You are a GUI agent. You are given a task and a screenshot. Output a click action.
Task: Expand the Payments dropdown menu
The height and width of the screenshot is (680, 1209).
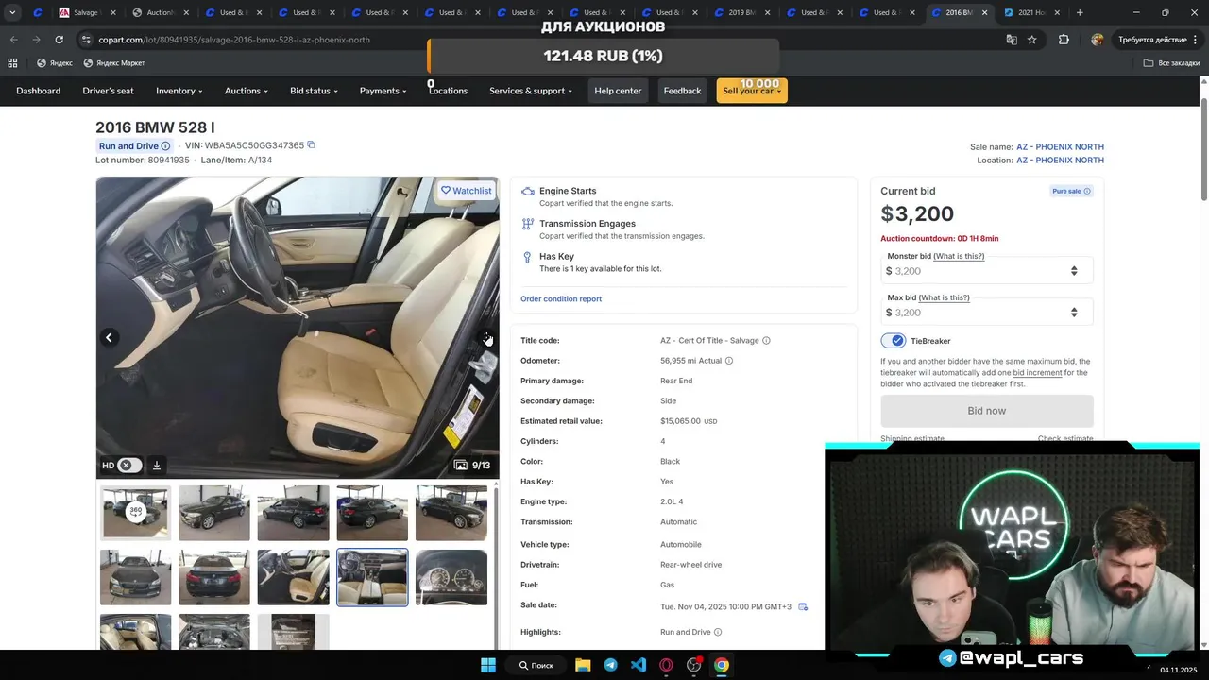click(x=383, y=91)
